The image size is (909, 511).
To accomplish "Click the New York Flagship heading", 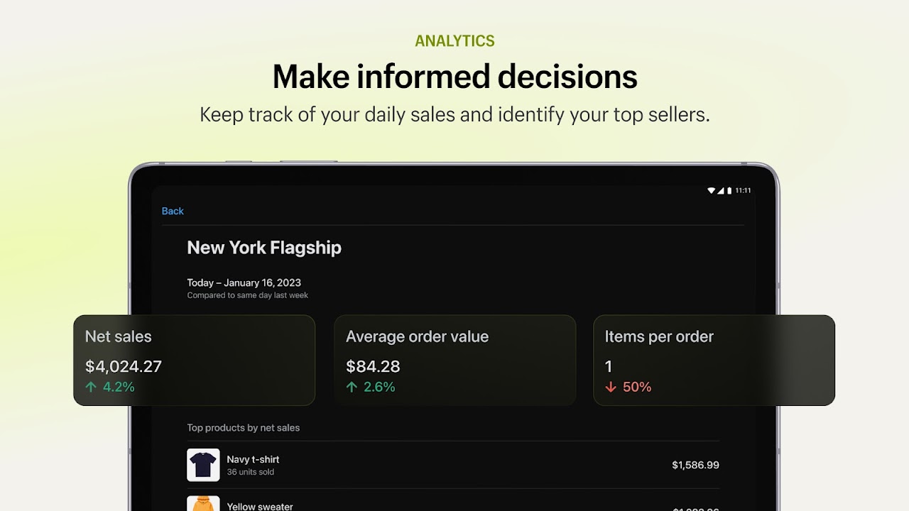I will pos(264,248).
